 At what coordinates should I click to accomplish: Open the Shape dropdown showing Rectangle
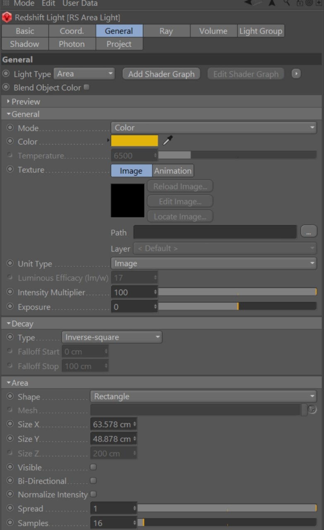coord(203,396)
